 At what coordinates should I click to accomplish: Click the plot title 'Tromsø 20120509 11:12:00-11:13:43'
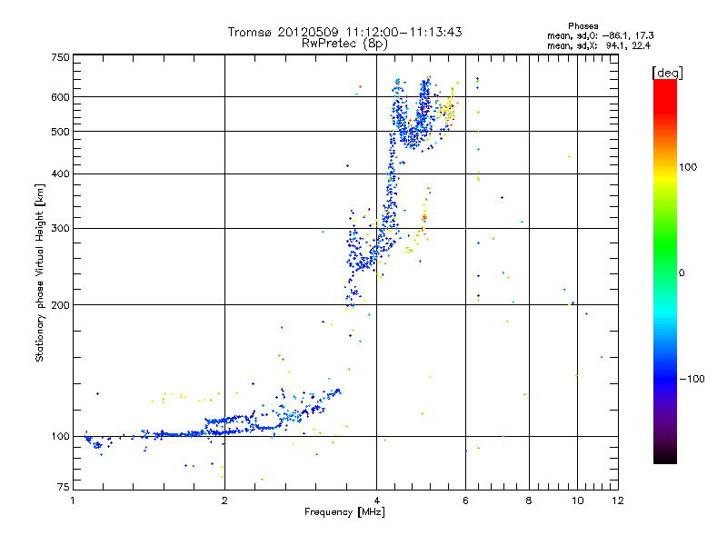point(344,32)
